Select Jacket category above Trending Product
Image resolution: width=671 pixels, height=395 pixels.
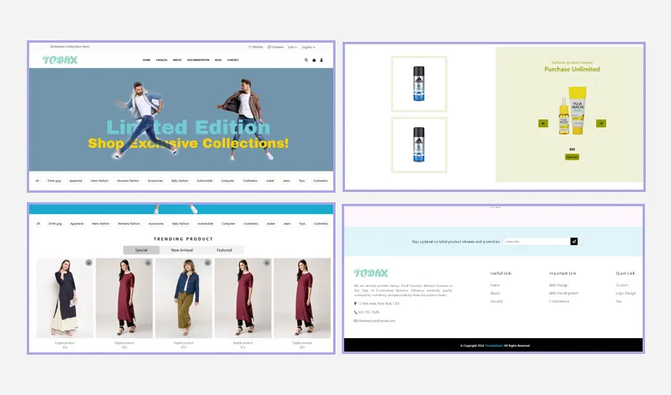click(x=271, y=224)
